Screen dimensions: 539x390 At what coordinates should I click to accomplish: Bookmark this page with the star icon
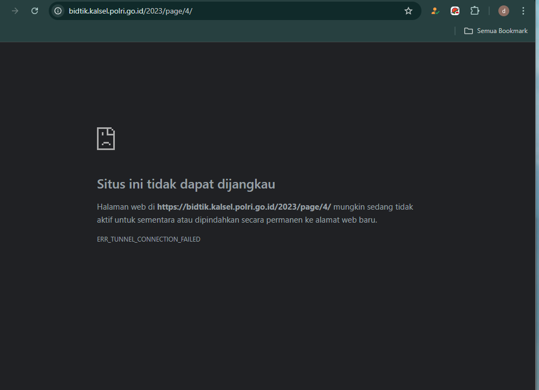click(x=408, y=11)
